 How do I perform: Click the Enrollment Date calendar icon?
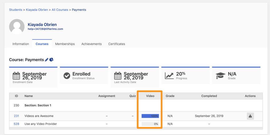click(16, 76)
